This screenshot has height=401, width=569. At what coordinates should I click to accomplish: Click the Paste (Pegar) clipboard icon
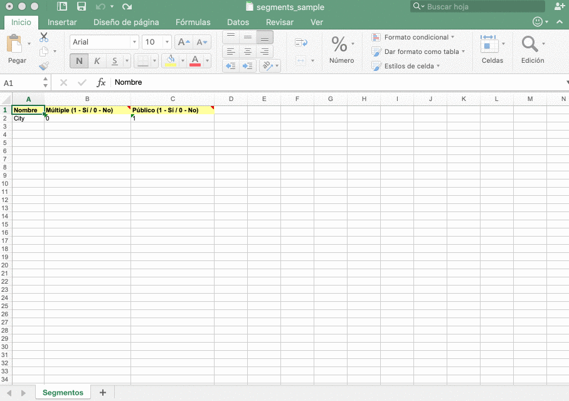tap(14, 44)
